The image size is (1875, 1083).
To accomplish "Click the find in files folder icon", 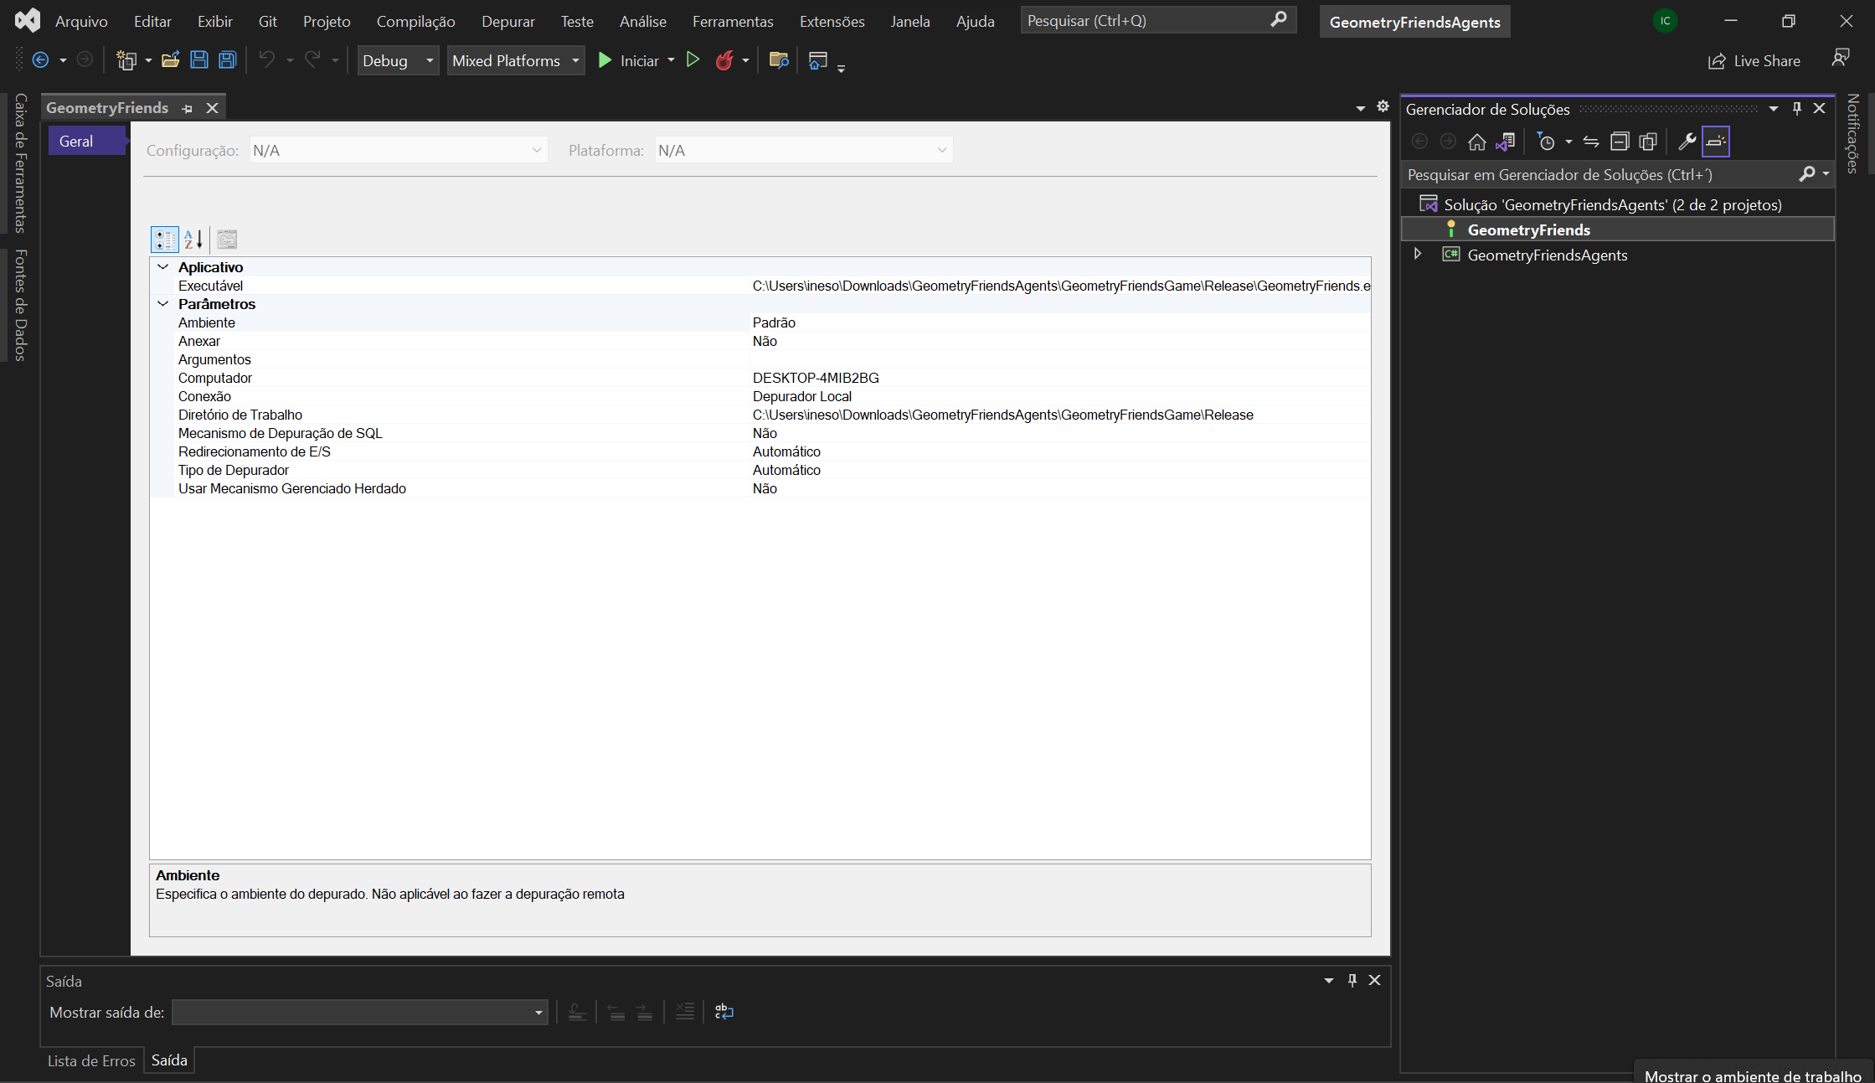I will [779, 60].
